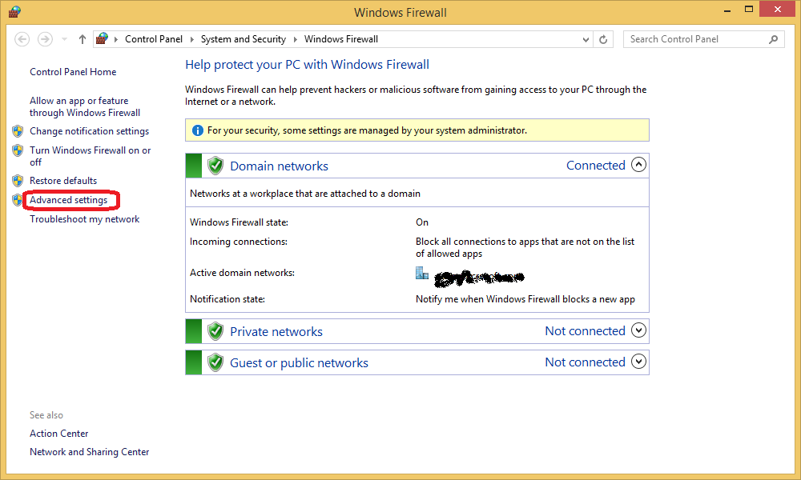Click the Domain networks heading
Screen dimensions: 801x480
[x=279, y=166]
